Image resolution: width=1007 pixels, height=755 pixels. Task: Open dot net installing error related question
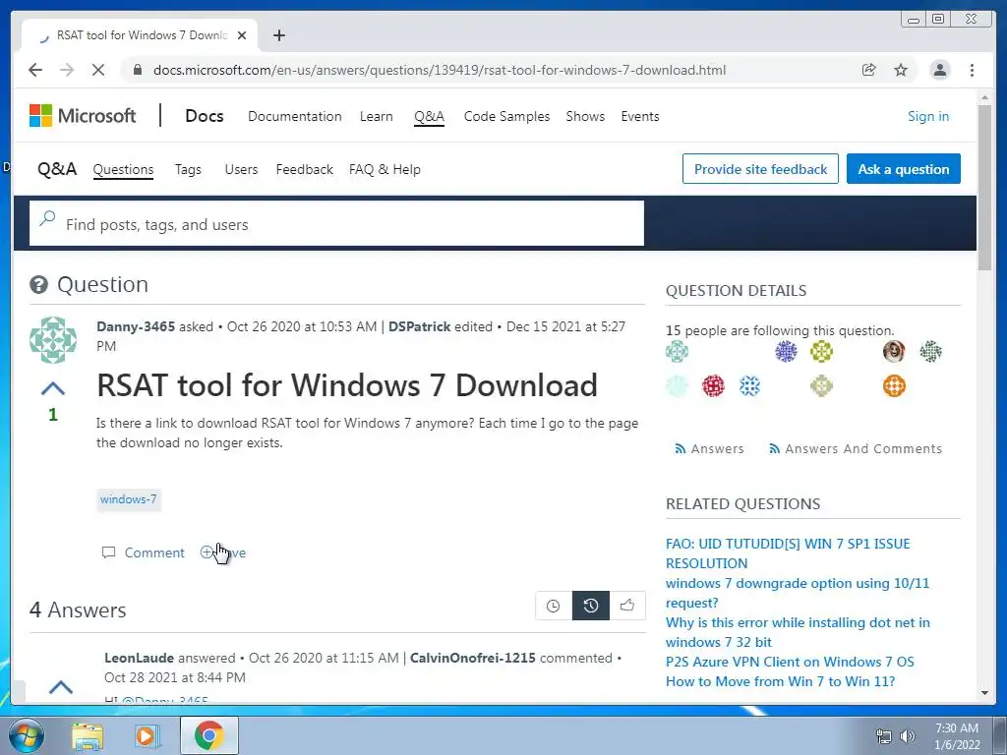tap(798, 632)
